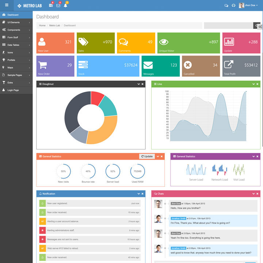Collapse the Chats panel
263x263 pixels.
[x=254, y=194]
